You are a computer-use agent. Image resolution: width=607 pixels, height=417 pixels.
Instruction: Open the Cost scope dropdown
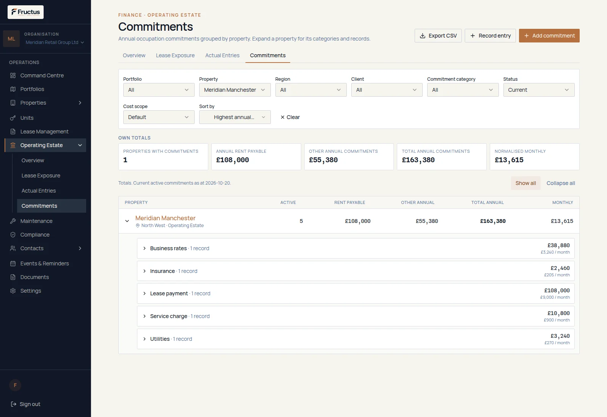[159, 117]
